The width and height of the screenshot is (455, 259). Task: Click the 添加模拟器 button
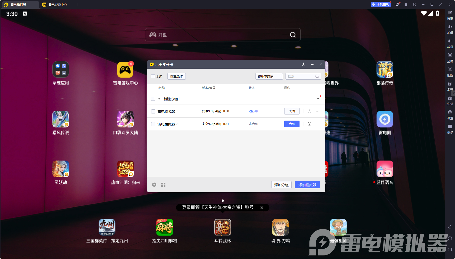tap(307, 185)
